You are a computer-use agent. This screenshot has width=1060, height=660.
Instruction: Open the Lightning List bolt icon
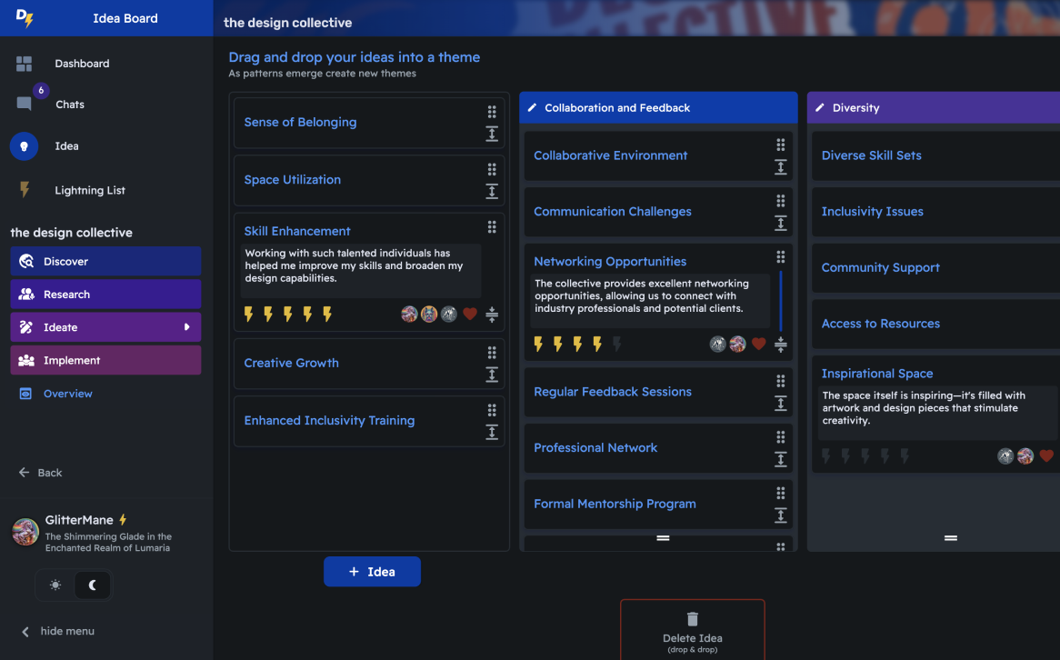pos(25,190)
